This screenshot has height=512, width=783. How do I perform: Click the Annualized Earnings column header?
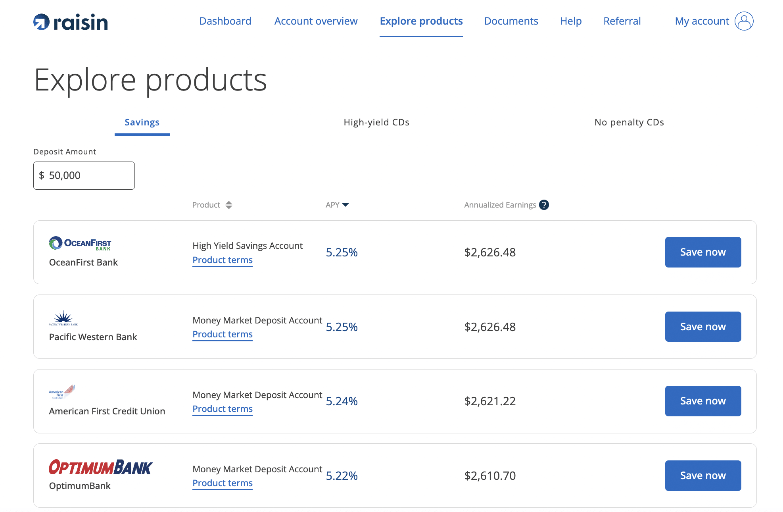pyautogui.click(x=500, y=205)
